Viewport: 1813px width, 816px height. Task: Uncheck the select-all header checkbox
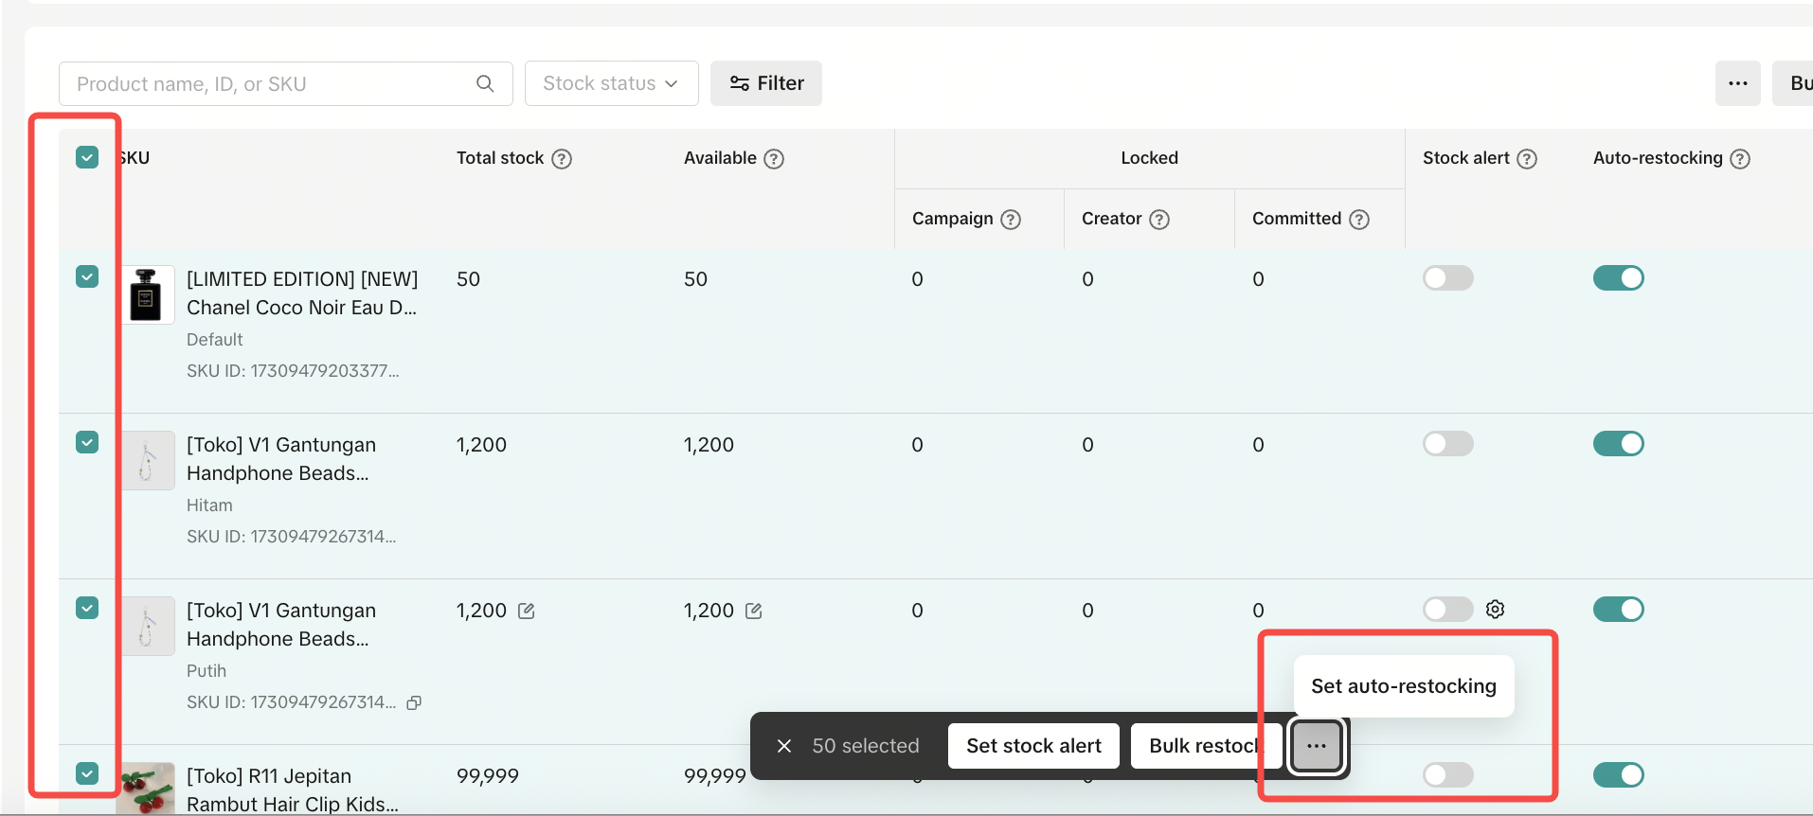click(x=87, y=157)
